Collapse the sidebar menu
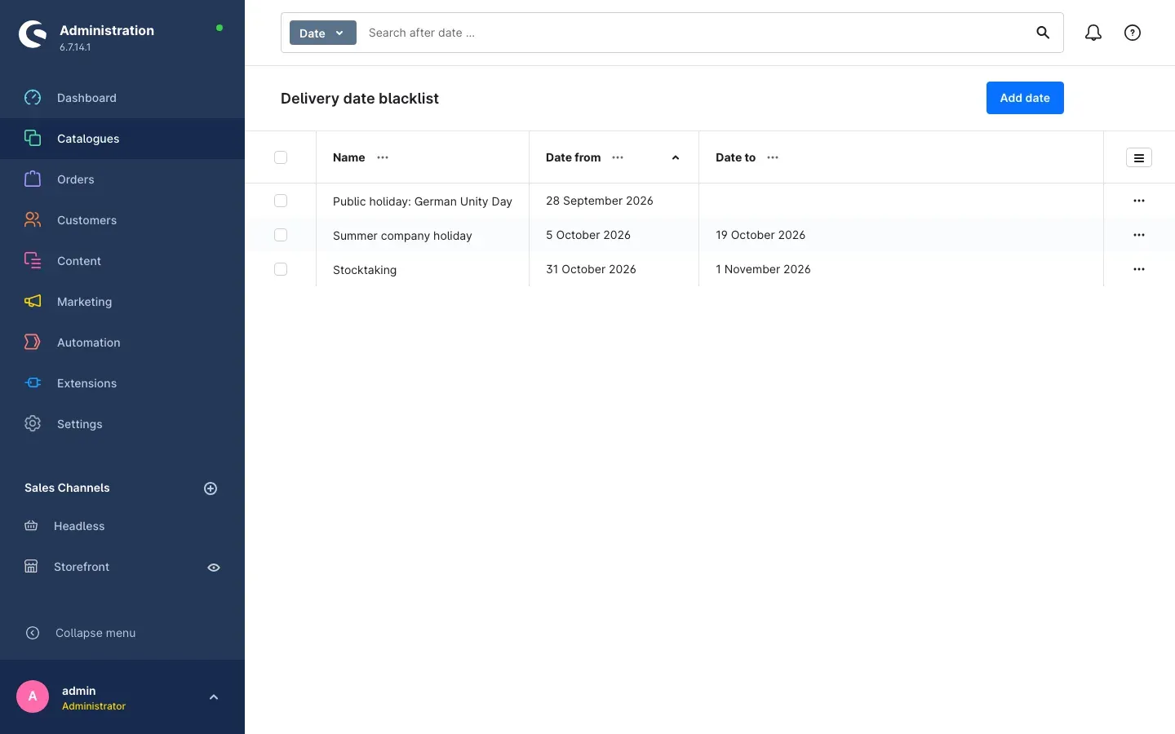 95,633
